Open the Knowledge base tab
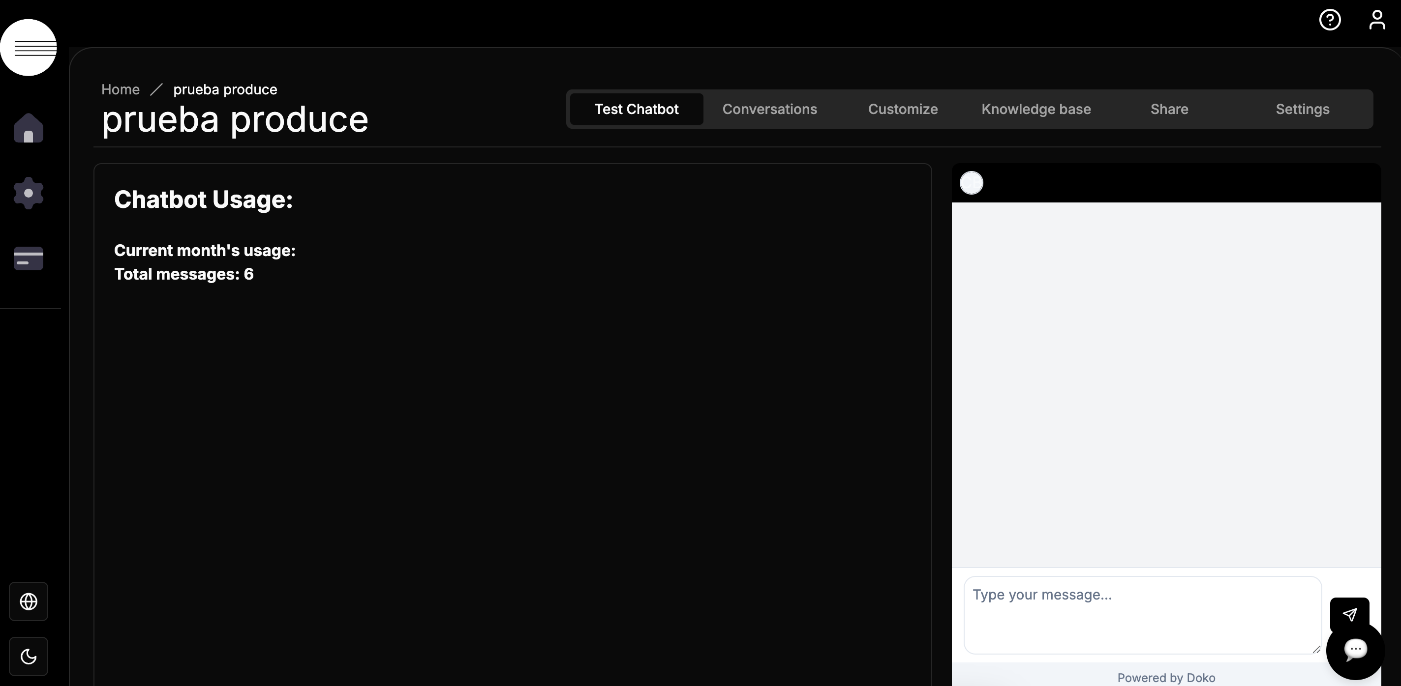 pyautogui.click(x=1036, y=109)
